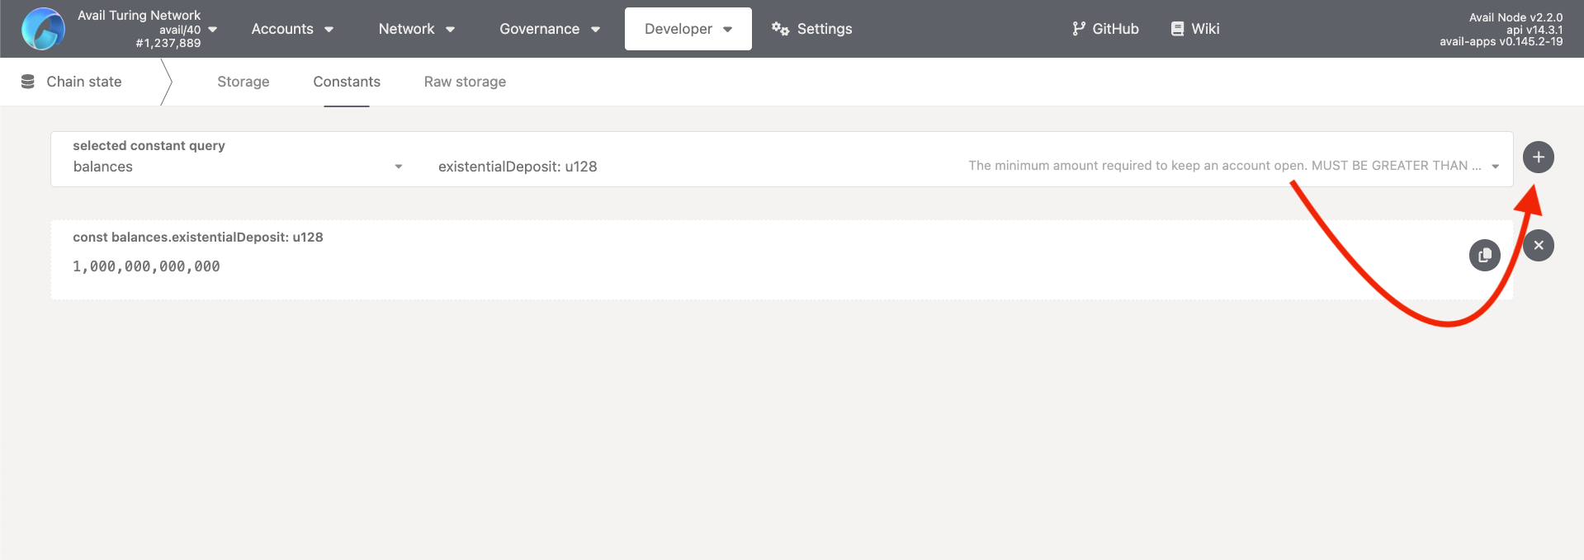Expand the Network menu
This screenshot has width=1584, height=560.
coord(416,29)
